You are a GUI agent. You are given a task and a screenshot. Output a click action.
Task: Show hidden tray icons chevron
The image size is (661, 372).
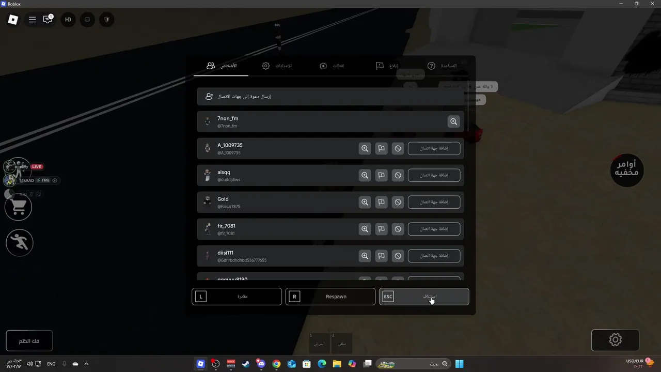86,364
